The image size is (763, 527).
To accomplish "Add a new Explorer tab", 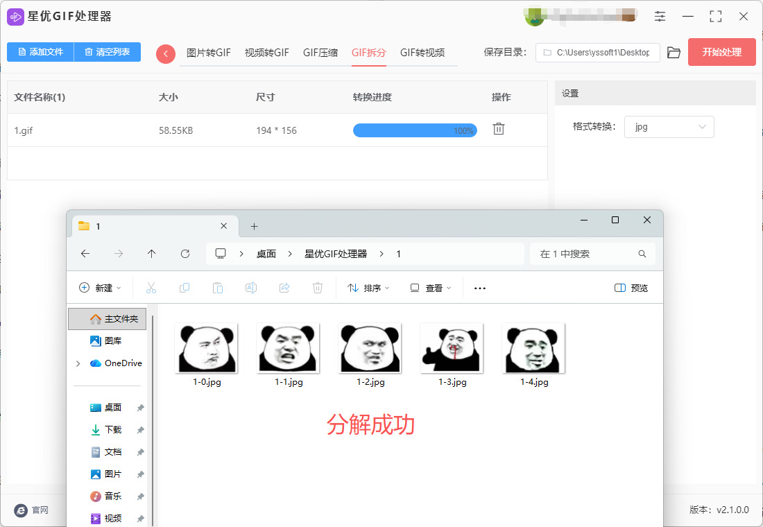I will click(254, 226).
